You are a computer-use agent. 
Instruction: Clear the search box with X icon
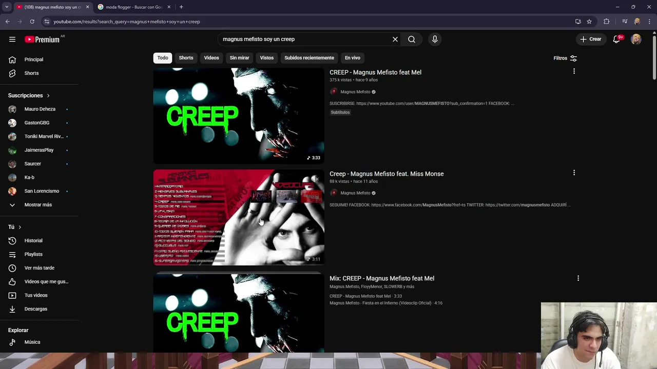395,39
